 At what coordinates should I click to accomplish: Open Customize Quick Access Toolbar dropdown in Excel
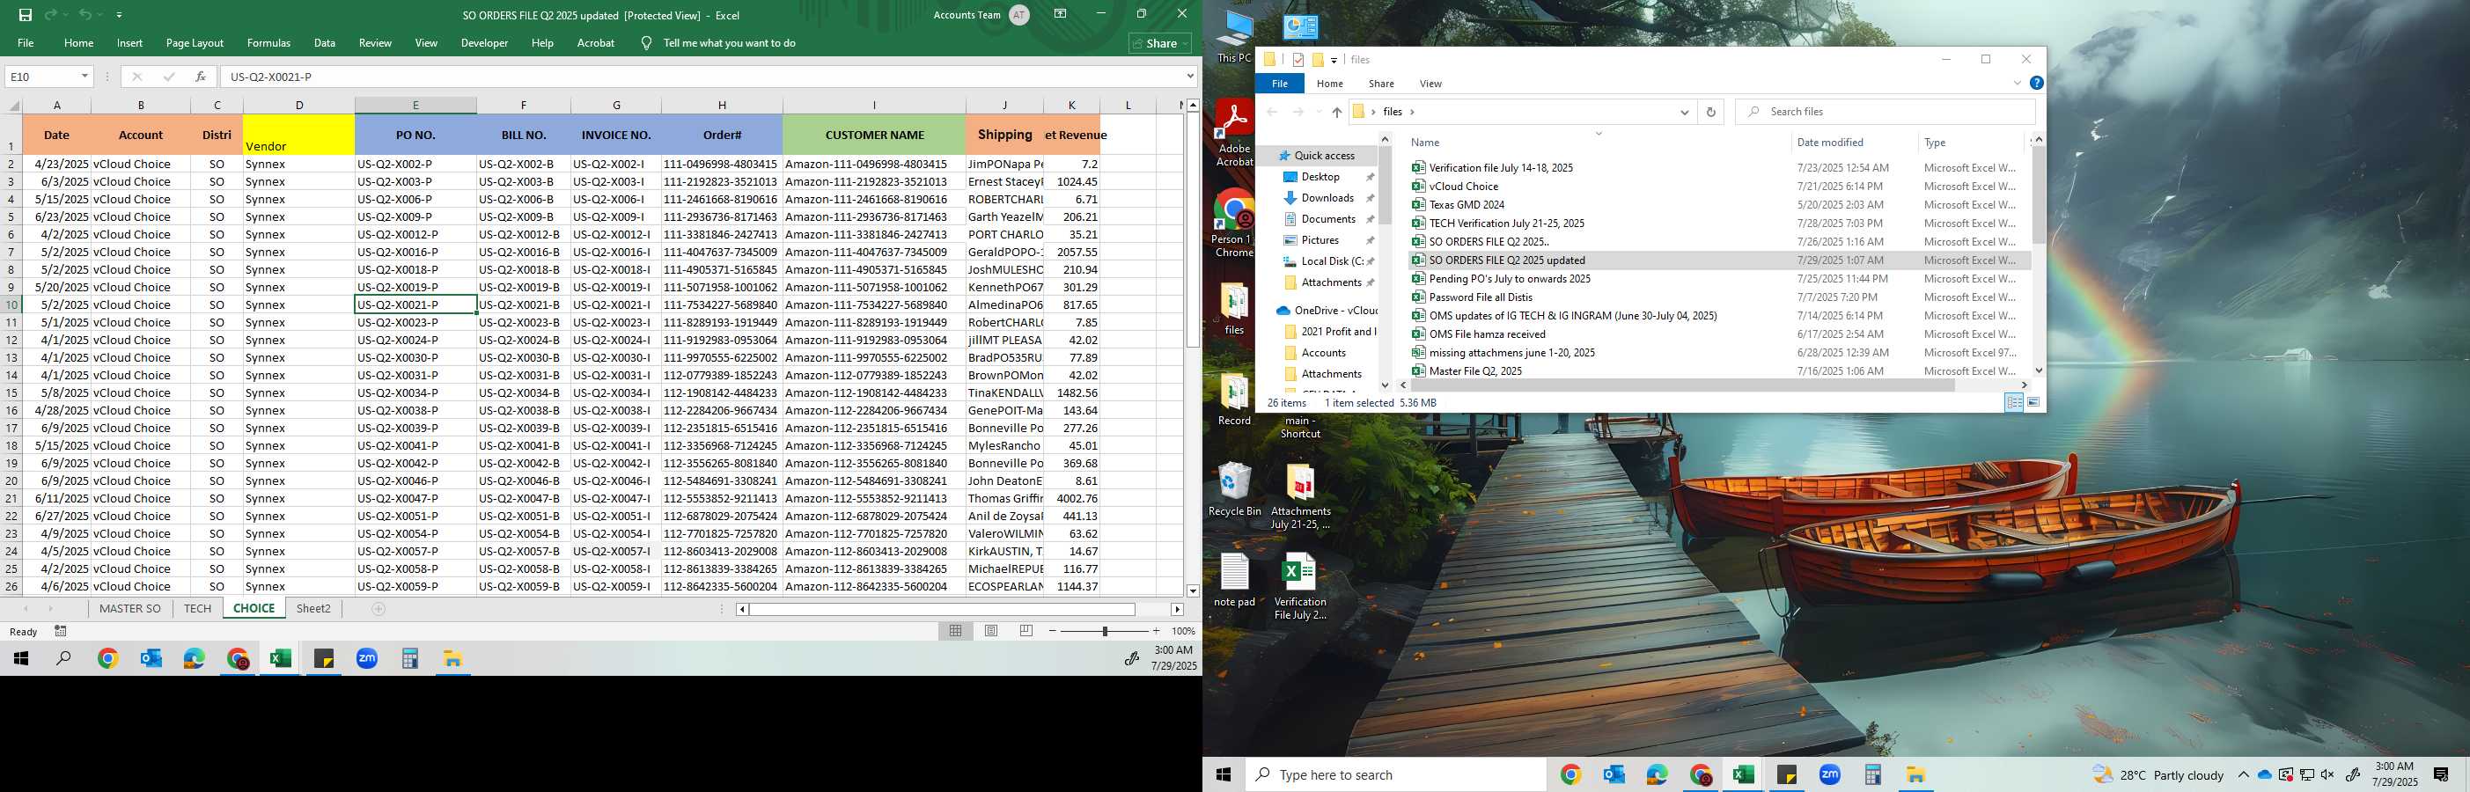pos(119,15)
